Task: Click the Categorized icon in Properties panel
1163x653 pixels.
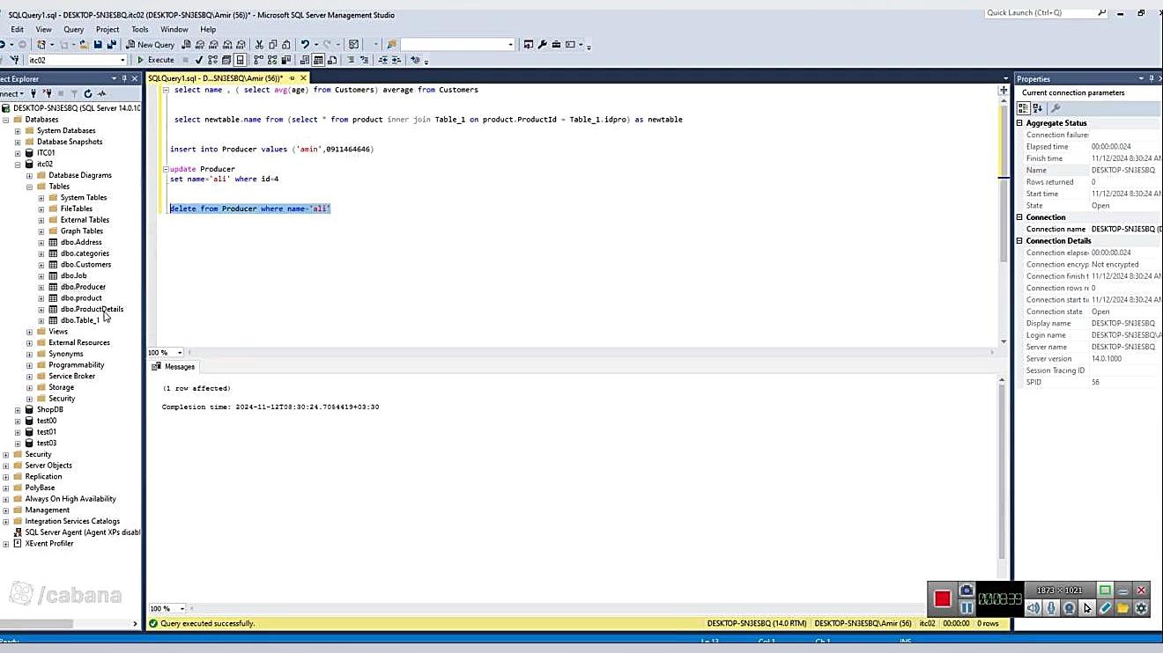Action: (1024, 108)
